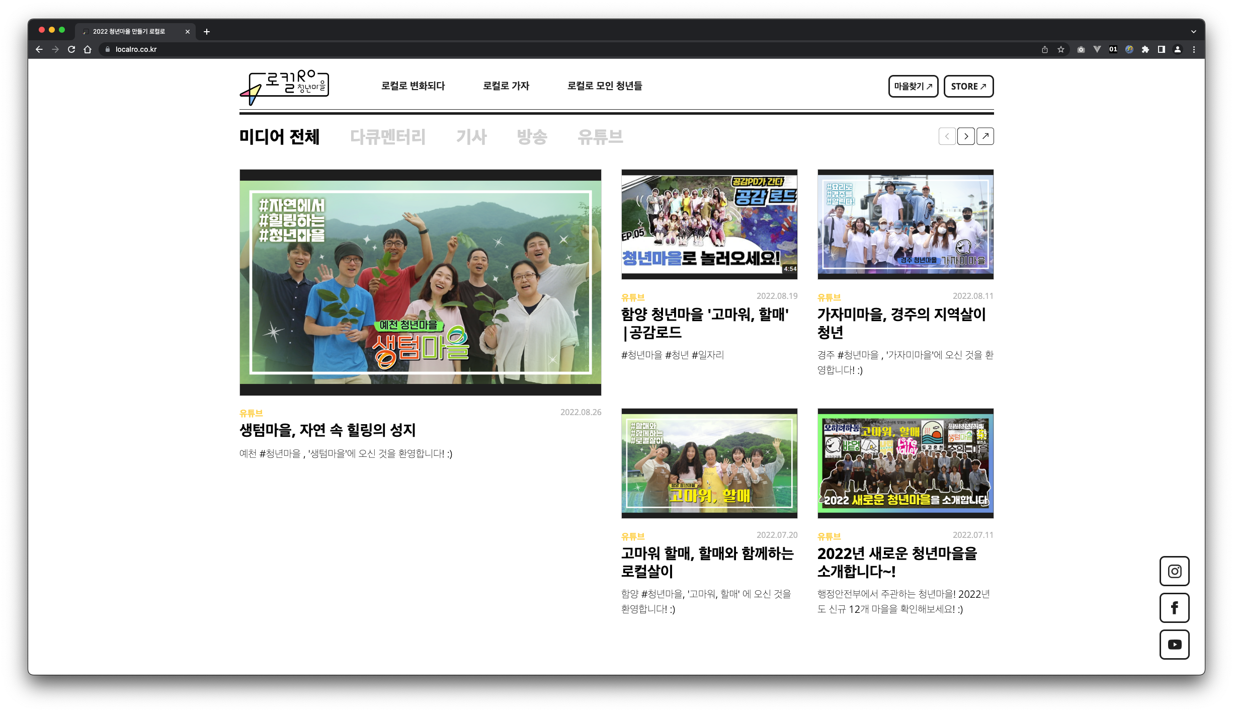Open the Instagram icon link
This screenshot has width=1233, height=712.
(1174, 571)
